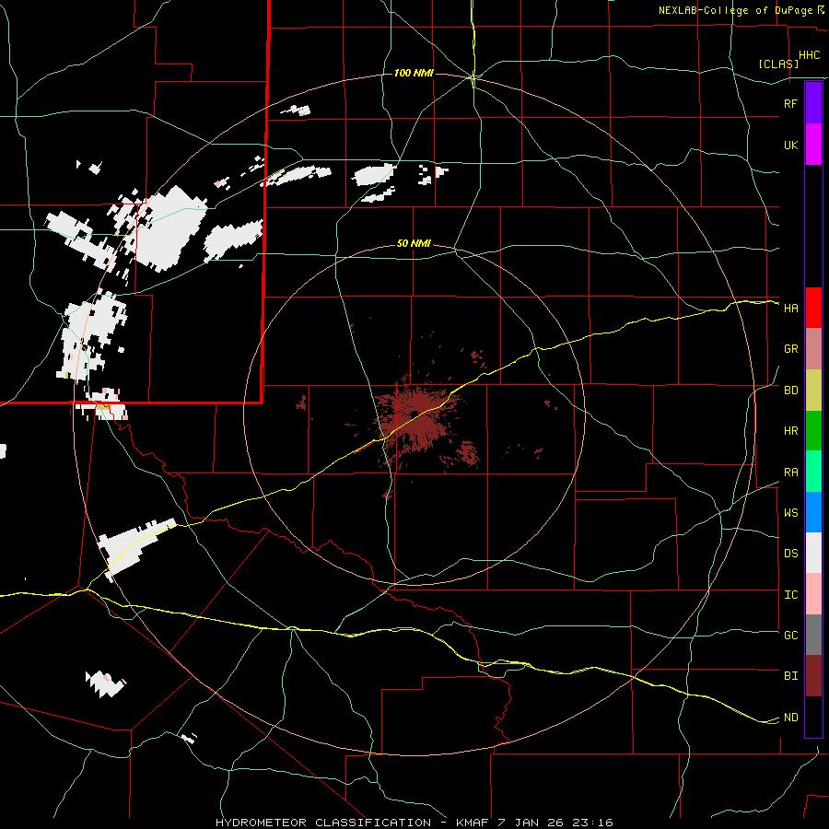
Task: Pick the HR green legend swatch
Action: [813, 431]
